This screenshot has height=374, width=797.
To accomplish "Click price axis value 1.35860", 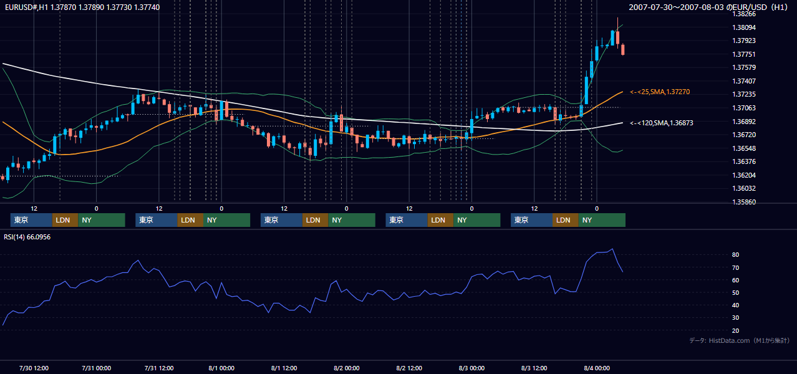I will point(743,202).
